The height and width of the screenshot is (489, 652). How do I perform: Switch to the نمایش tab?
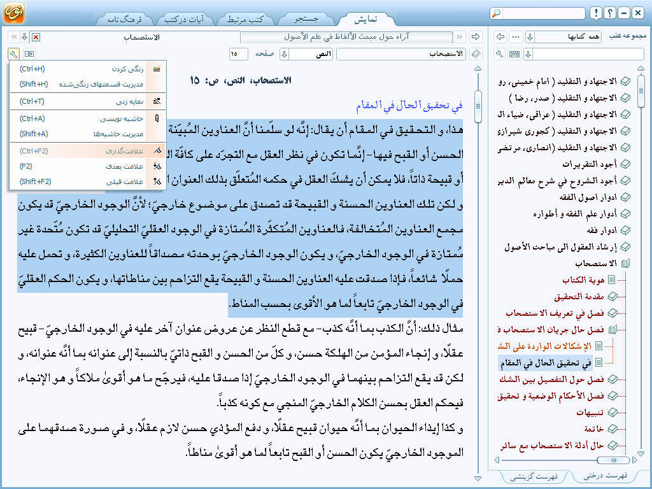(x=365, y=18)
